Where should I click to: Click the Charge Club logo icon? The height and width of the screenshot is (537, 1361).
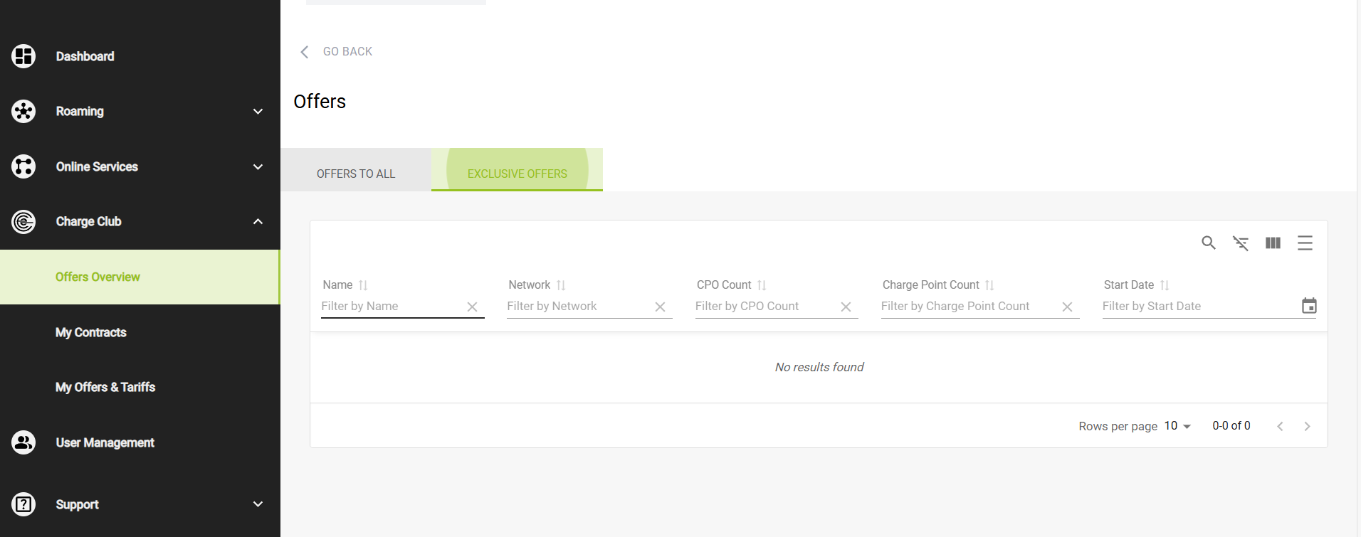pyautogui.click(x=23, y=221)
